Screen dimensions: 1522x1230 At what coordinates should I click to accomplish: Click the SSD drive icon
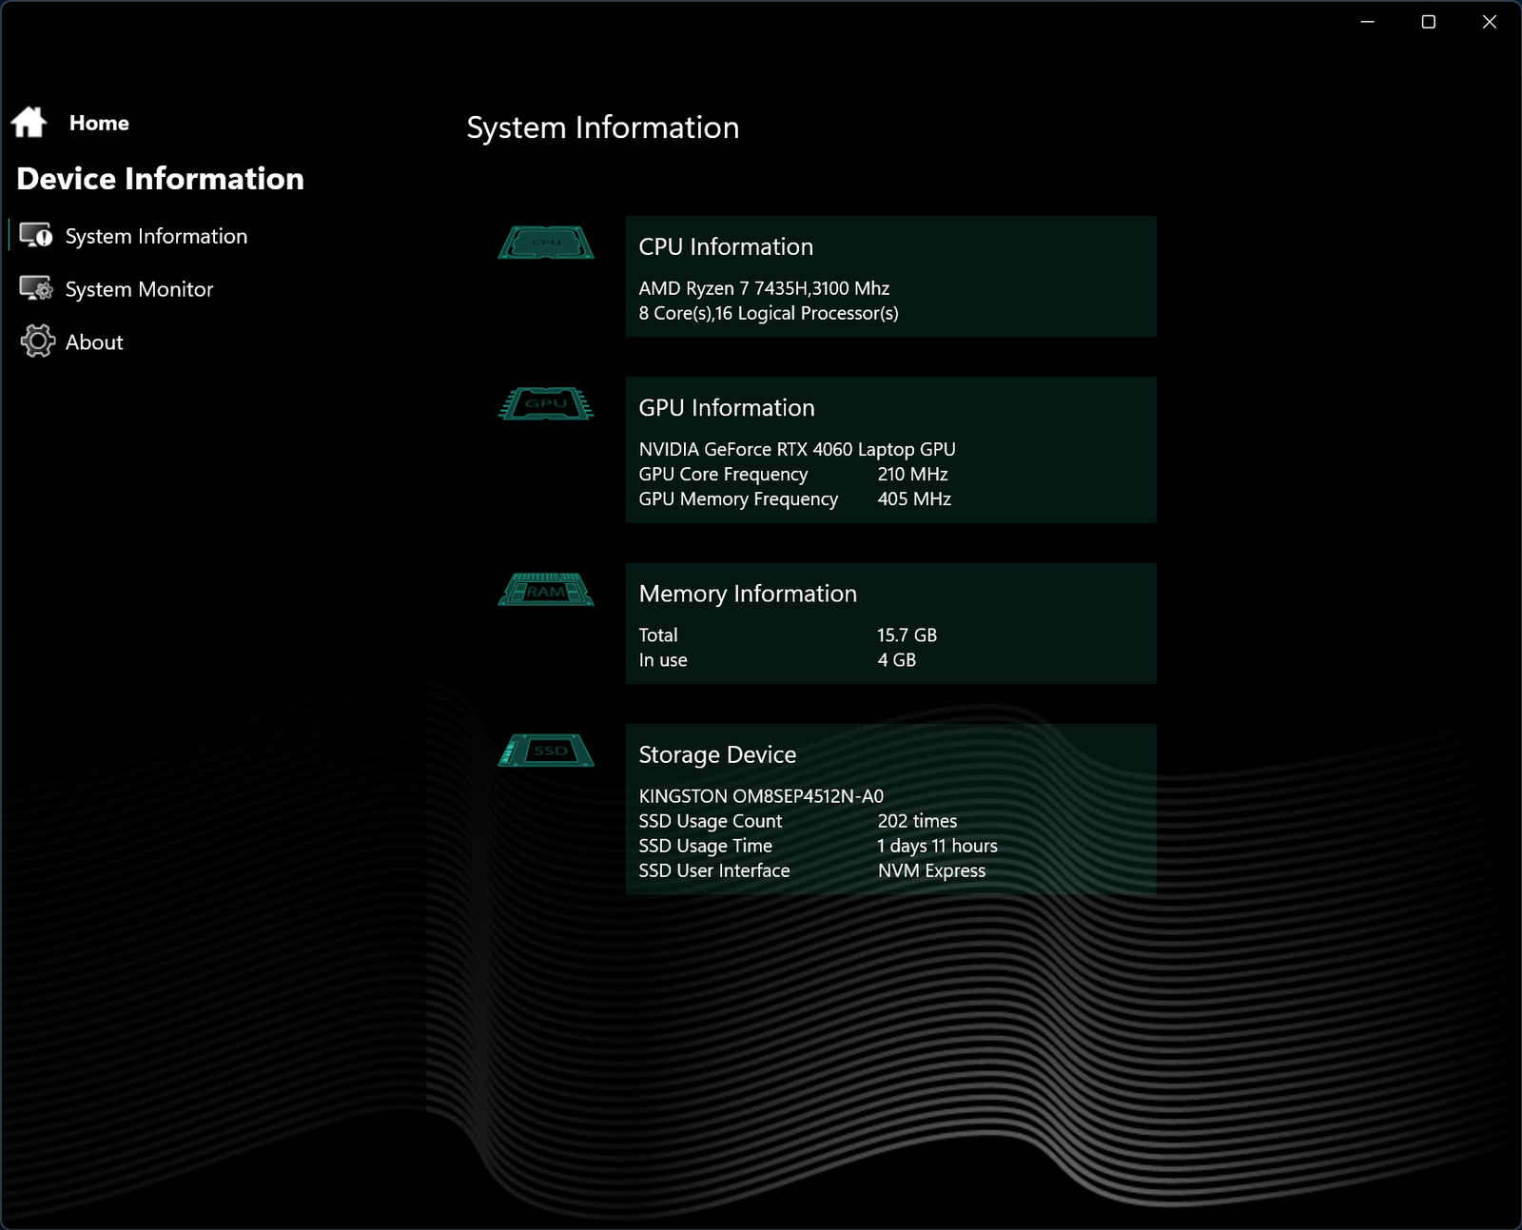(x=546, y=751)
